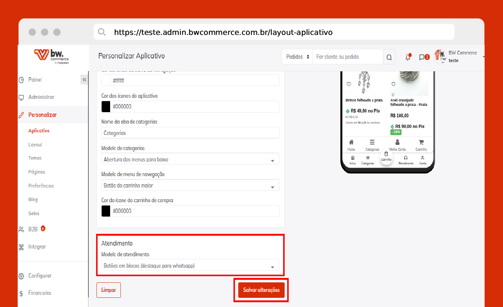Screen dimensions: 503x307
Task: Collapse the sidebar with double-chevron icon
Action: coord(84,80)
